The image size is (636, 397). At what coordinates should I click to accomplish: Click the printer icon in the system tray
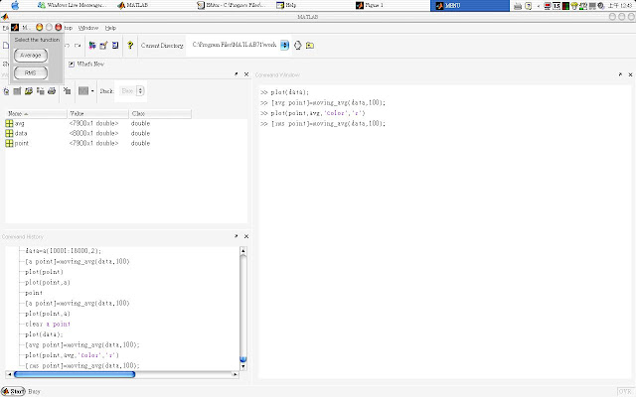point(518,6)
